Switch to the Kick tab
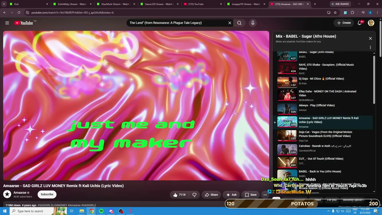This screenshot has width=382, height=215. 29,4
